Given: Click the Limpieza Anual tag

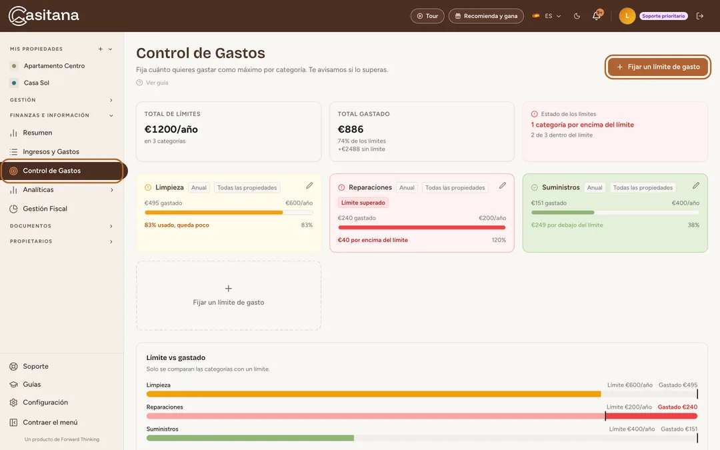Looking at the screenshot, I should [x=199, y=187].
